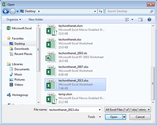
Task: Click the Desktop monitor icon under Favorites
Action: (11, 44)
